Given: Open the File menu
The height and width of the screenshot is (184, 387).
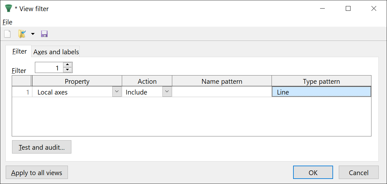Looking at the screenshot, I should tap(7, 22).
